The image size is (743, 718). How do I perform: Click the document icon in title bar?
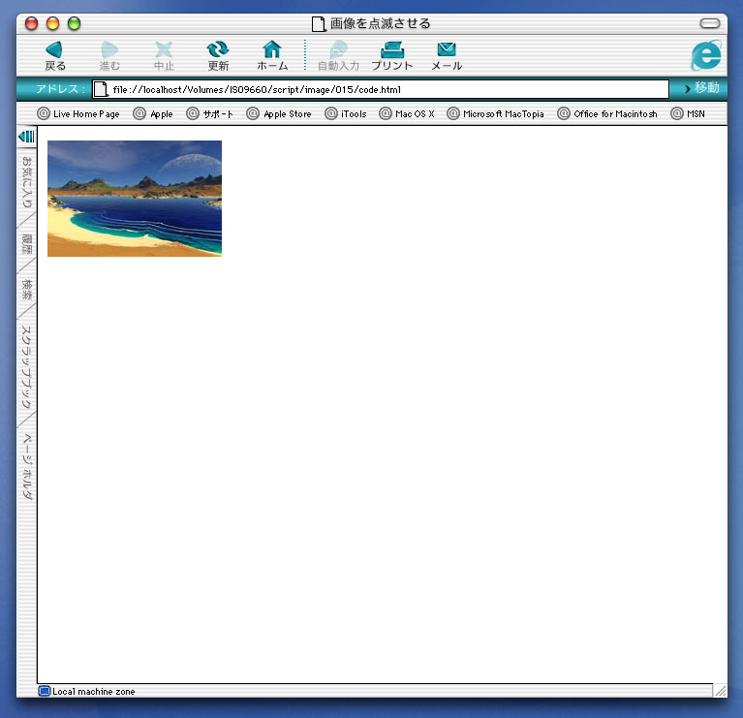click(319, 23)
